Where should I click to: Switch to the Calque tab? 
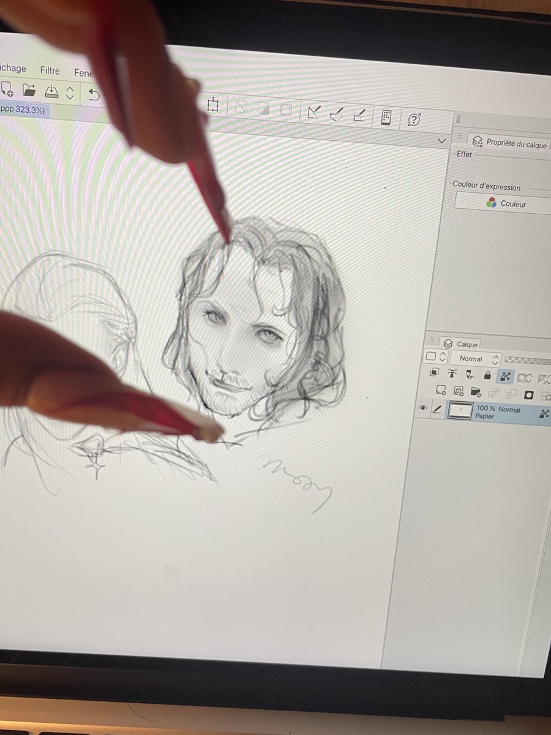coord(460,344)
